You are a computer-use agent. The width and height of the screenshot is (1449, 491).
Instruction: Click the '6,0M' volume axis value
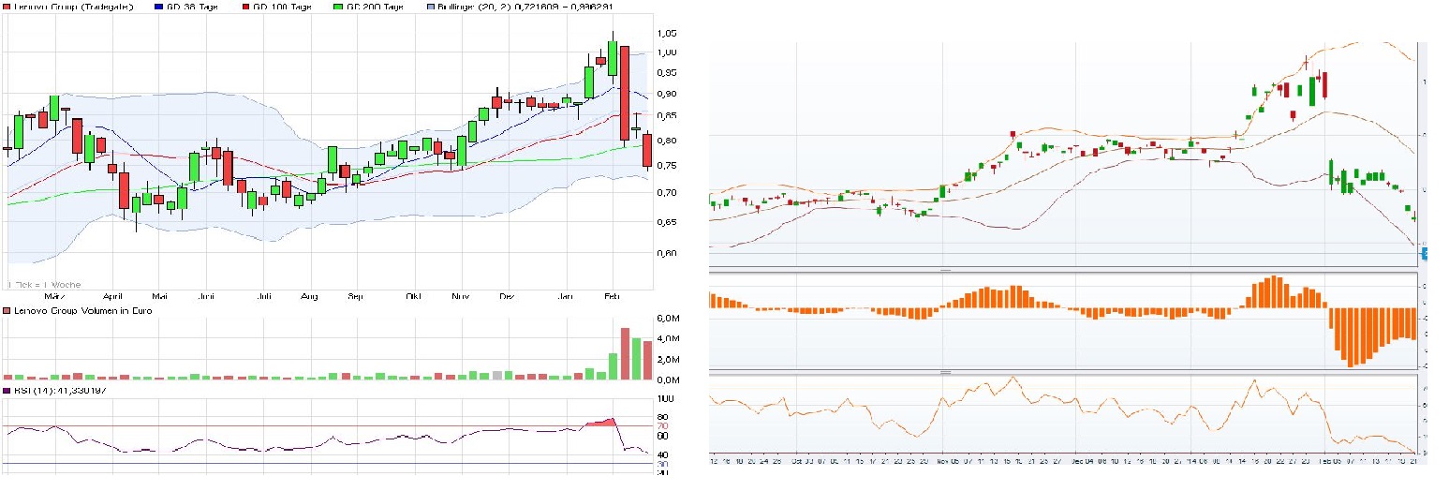(667, 320)
